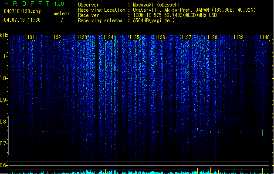The width and height of the screenshot is (274, 174).
Task: Click the bright meteor echo below 1140
Action: click(x=262, y=133)
